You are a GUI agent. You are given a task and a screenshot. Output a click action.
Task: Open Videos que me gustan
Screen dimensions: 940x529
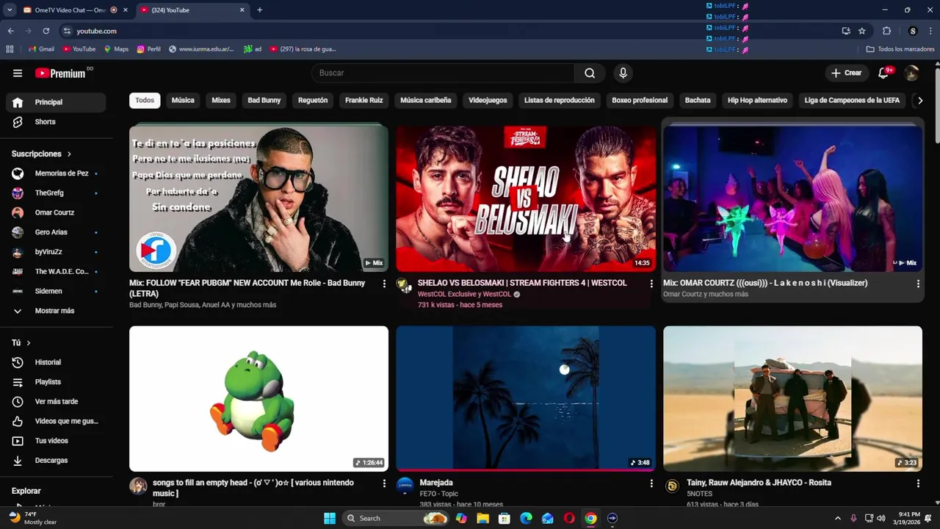point(56,421)
